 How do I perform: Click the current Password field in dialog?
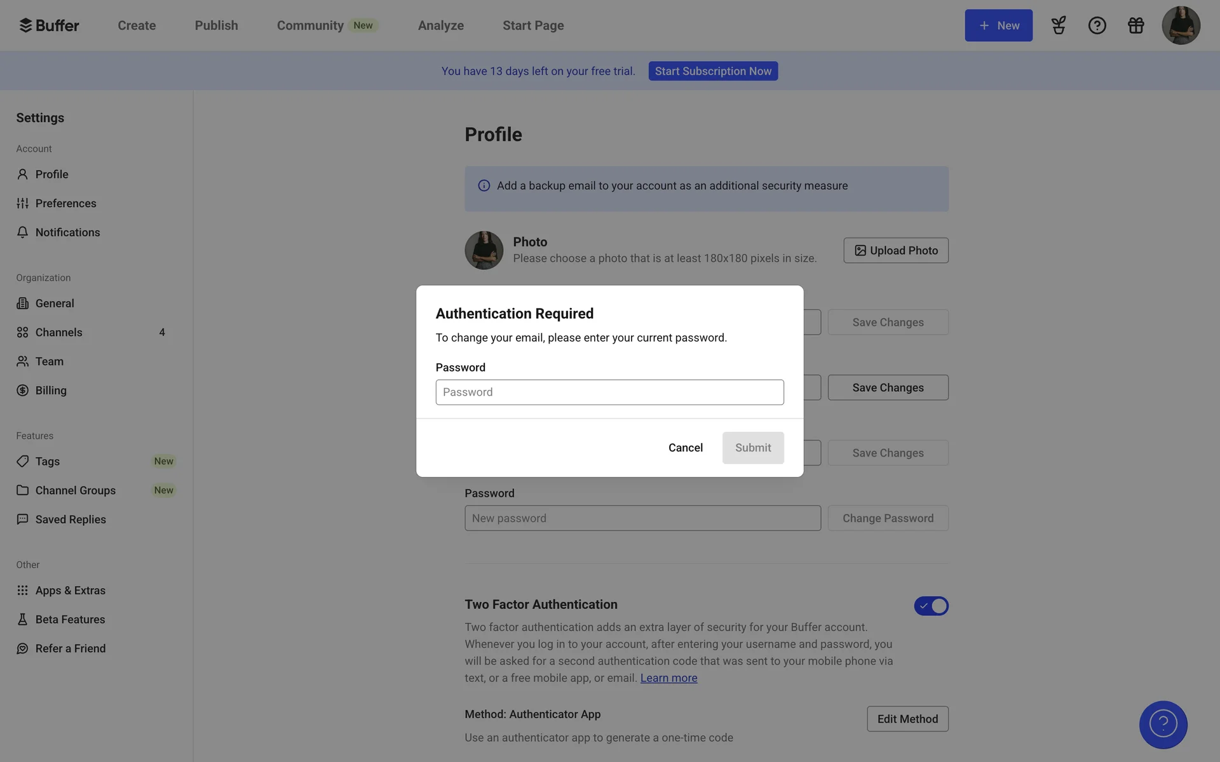609,392
